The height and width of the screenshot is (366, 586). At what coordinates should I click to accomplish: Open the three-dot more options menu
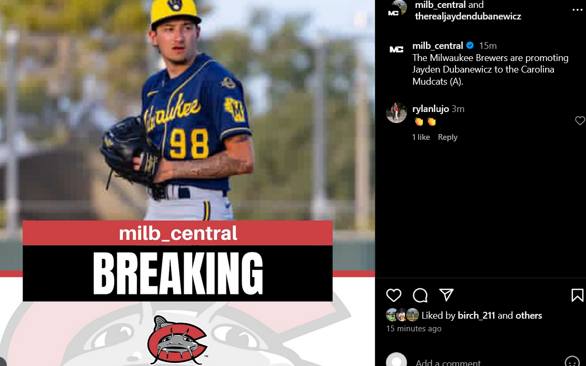tap(577, 10)
